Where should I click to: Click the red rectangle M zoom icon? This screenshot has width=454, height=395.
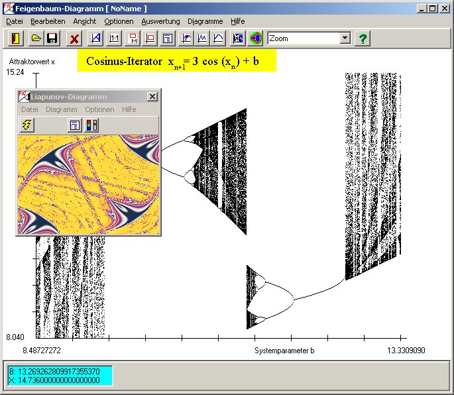click(x=133, y=38)
